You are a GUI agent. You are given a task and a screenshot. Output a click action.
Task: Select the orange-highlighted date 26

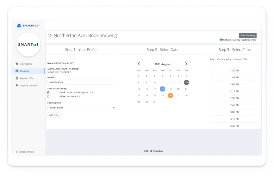coord(170,95)
